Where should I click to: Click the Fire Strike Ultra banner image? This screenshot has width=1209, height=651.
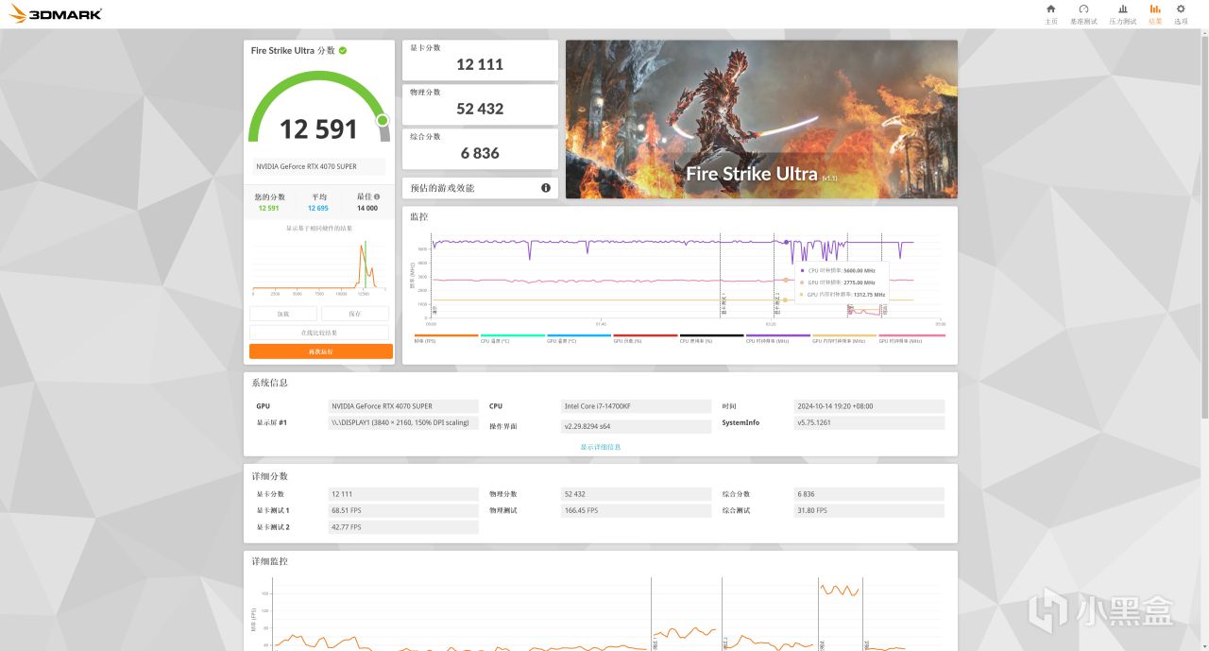pos(761,119)
